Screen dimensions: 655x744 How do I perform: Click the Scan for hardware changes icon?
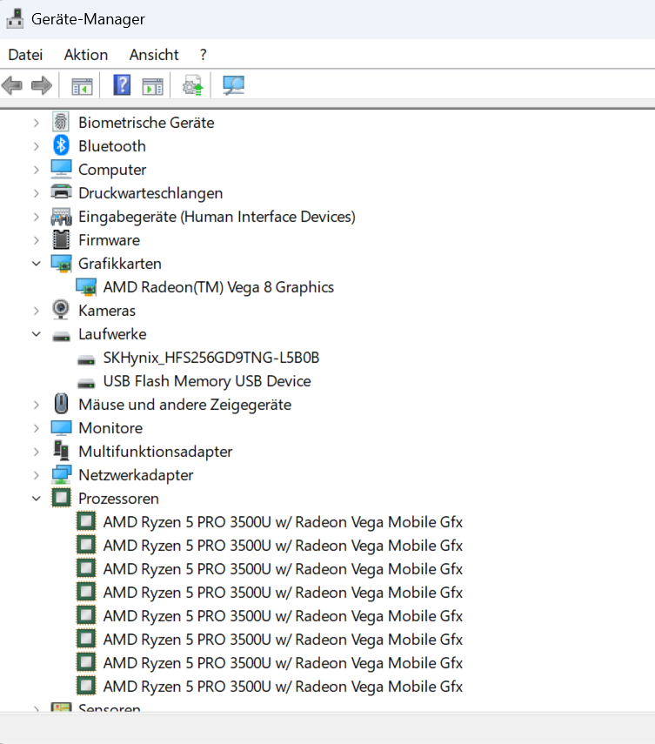[233, 85]
